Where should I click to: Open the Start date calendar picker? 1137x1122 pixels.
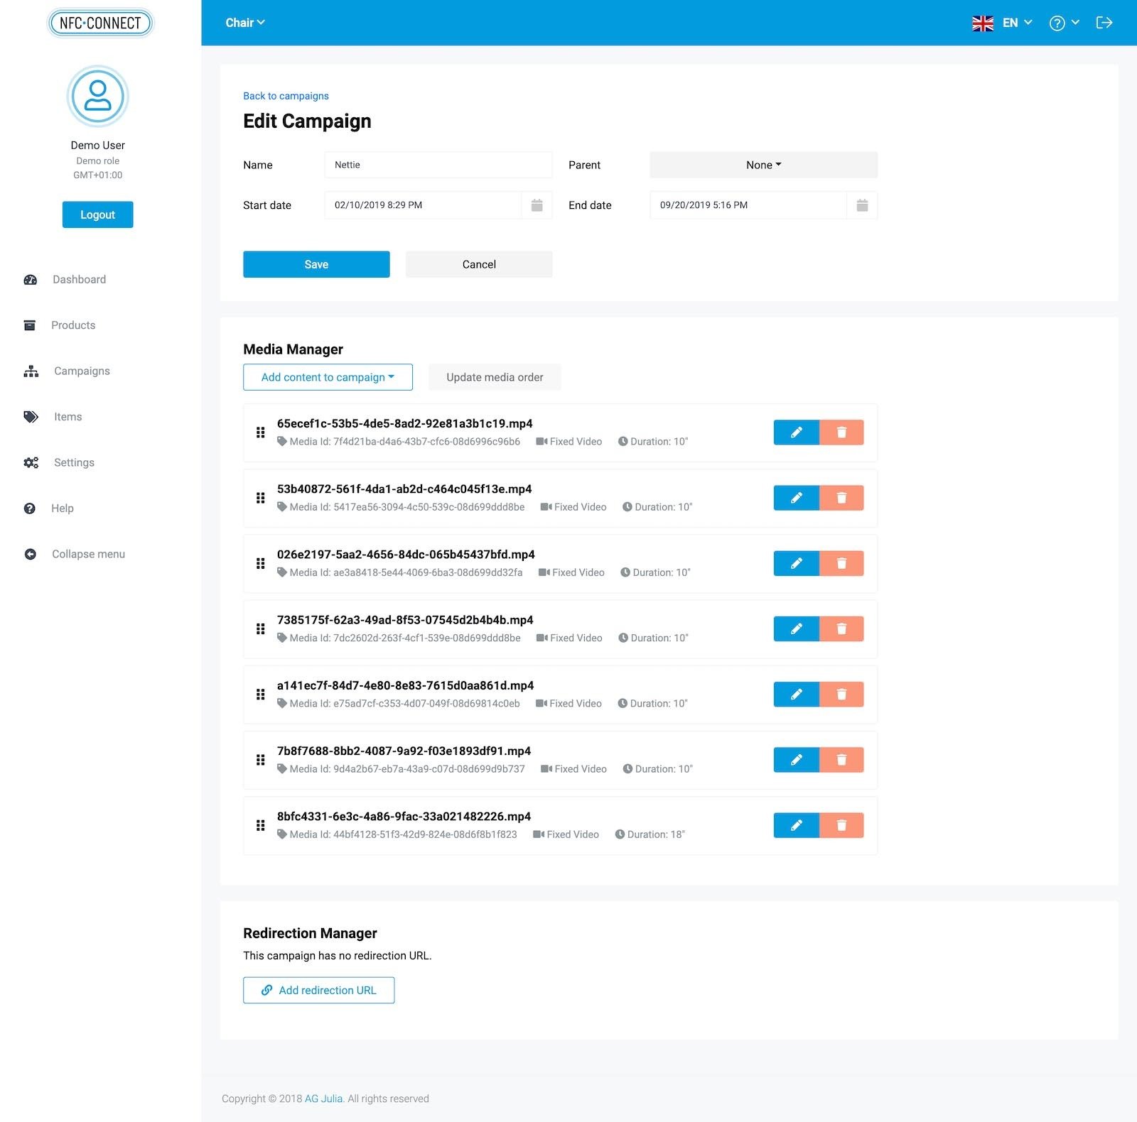[537, 205]
